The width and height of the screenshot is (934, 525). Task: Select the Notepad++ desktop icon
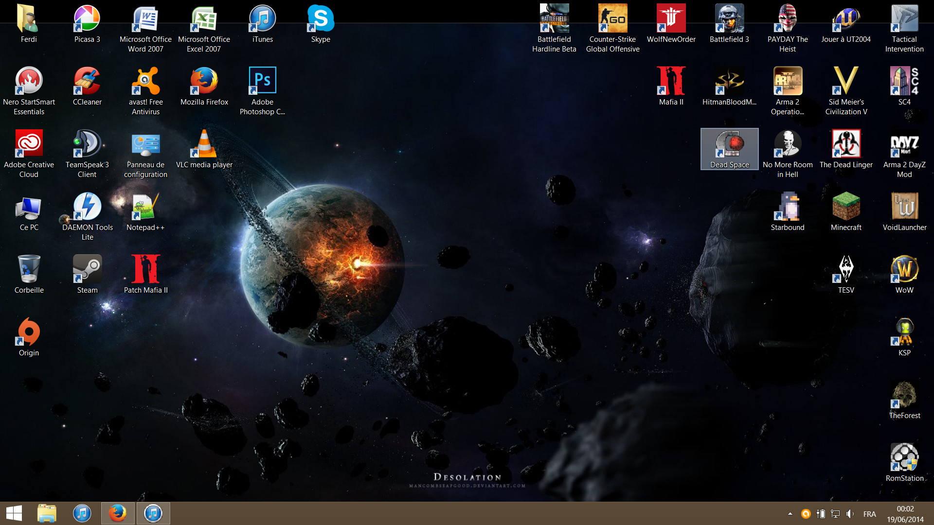pos(145,212)
